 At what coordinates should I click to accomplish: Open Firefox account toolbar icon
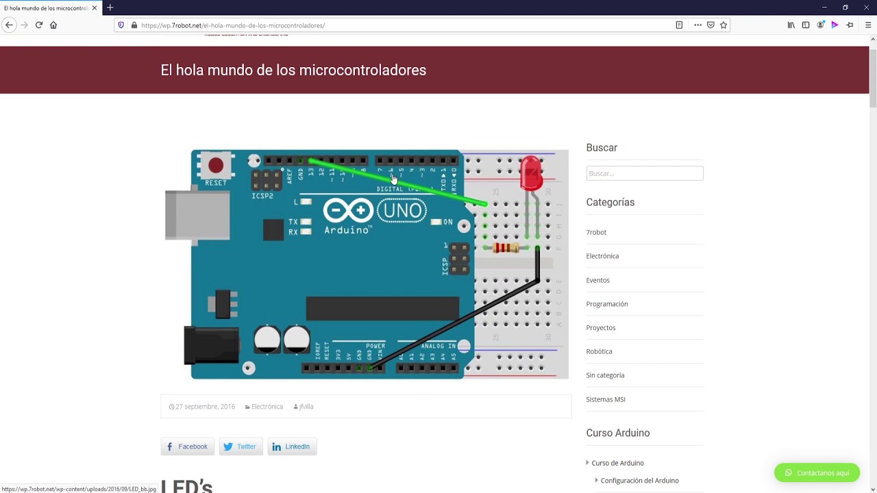[x=820, y=25]
